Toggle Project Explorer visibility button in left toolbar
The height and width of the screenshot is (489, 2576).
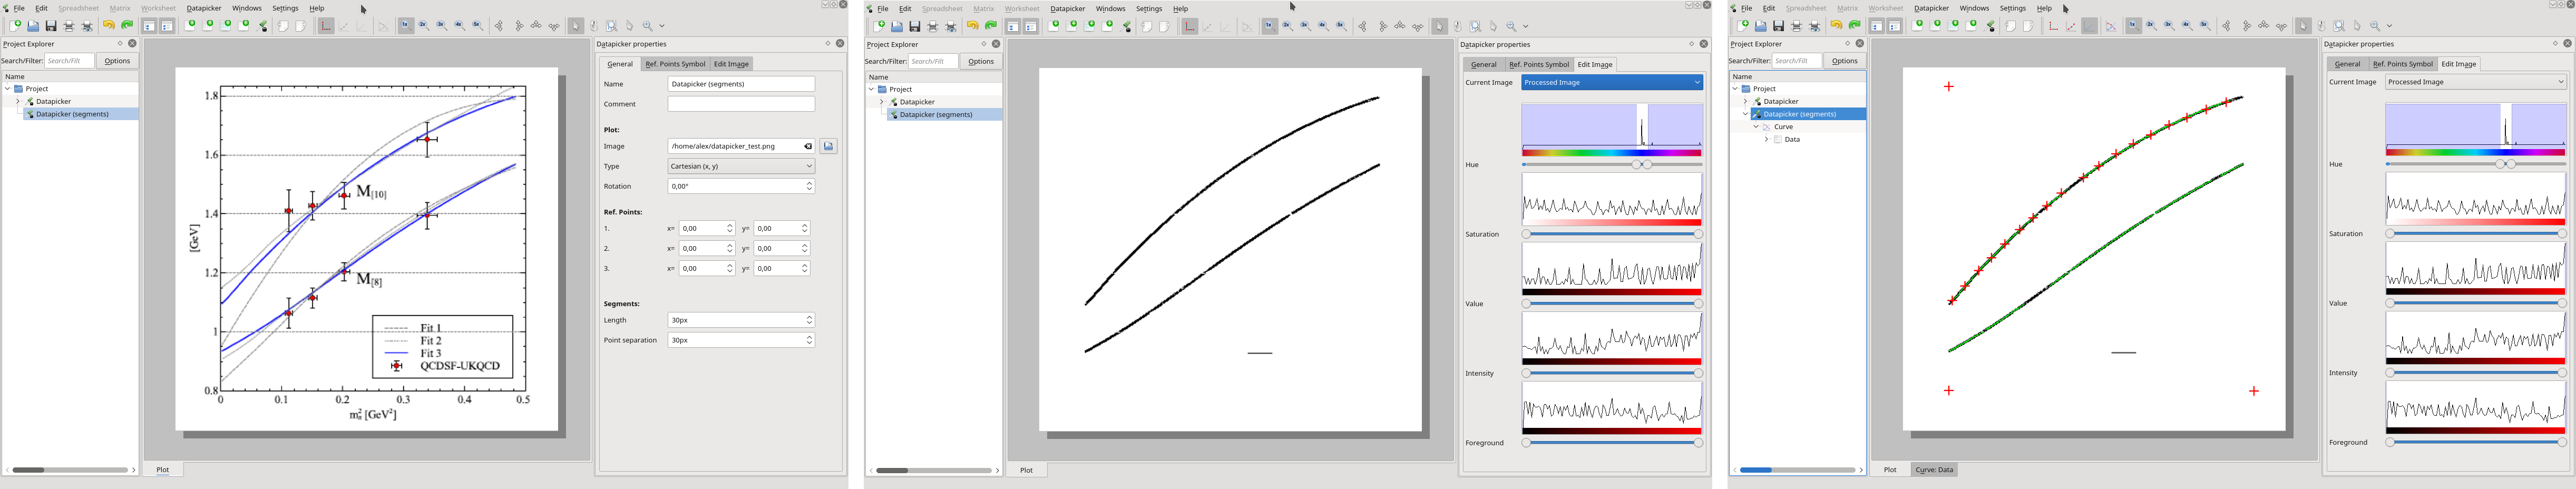tap(149, 26)
